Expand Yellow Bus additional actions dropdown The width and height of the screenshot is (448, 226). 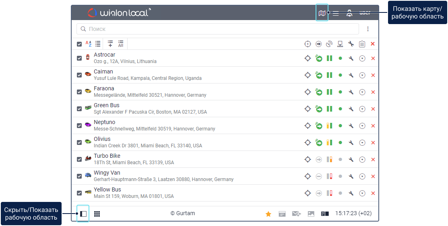(362, 193)
